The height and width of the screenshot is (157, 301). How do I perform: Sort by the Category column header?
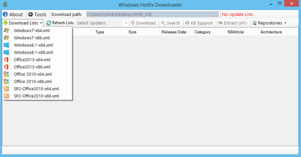point(209,32)
